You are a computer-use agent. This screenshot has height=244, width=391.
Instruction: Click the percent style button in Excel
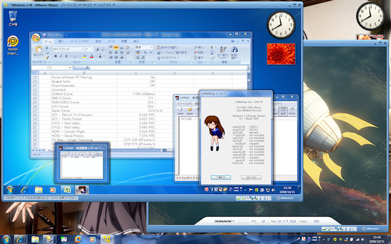tap(145, 52)
